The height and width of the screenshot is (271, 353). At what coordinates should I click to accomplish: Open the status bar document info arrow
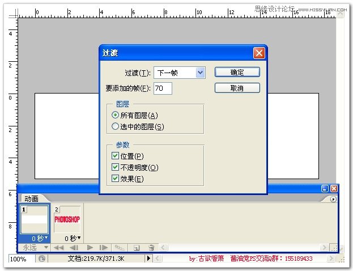pyautogui.click(x=148, y=258)
